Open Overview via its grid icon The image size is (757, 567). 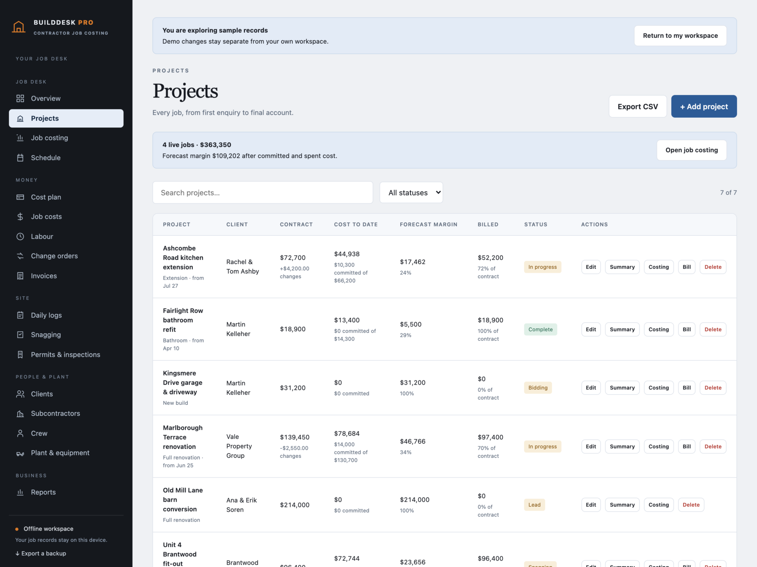point(20,98)
